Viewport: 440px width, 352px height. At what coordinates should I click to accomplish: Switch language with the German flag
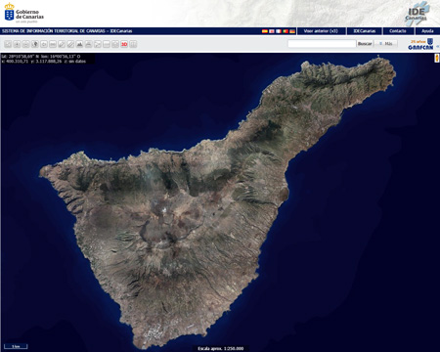(x=292, y=31)
